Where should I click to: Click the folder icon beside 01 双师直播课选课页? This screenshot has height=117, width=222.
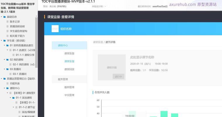point(8,45)
